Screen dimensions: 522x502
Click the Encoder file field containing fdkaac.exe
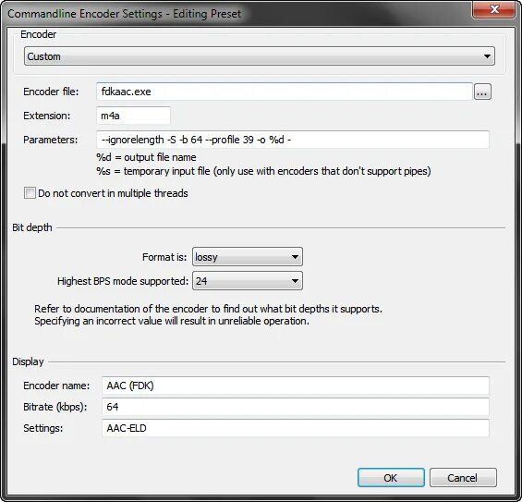coord(285,92)
